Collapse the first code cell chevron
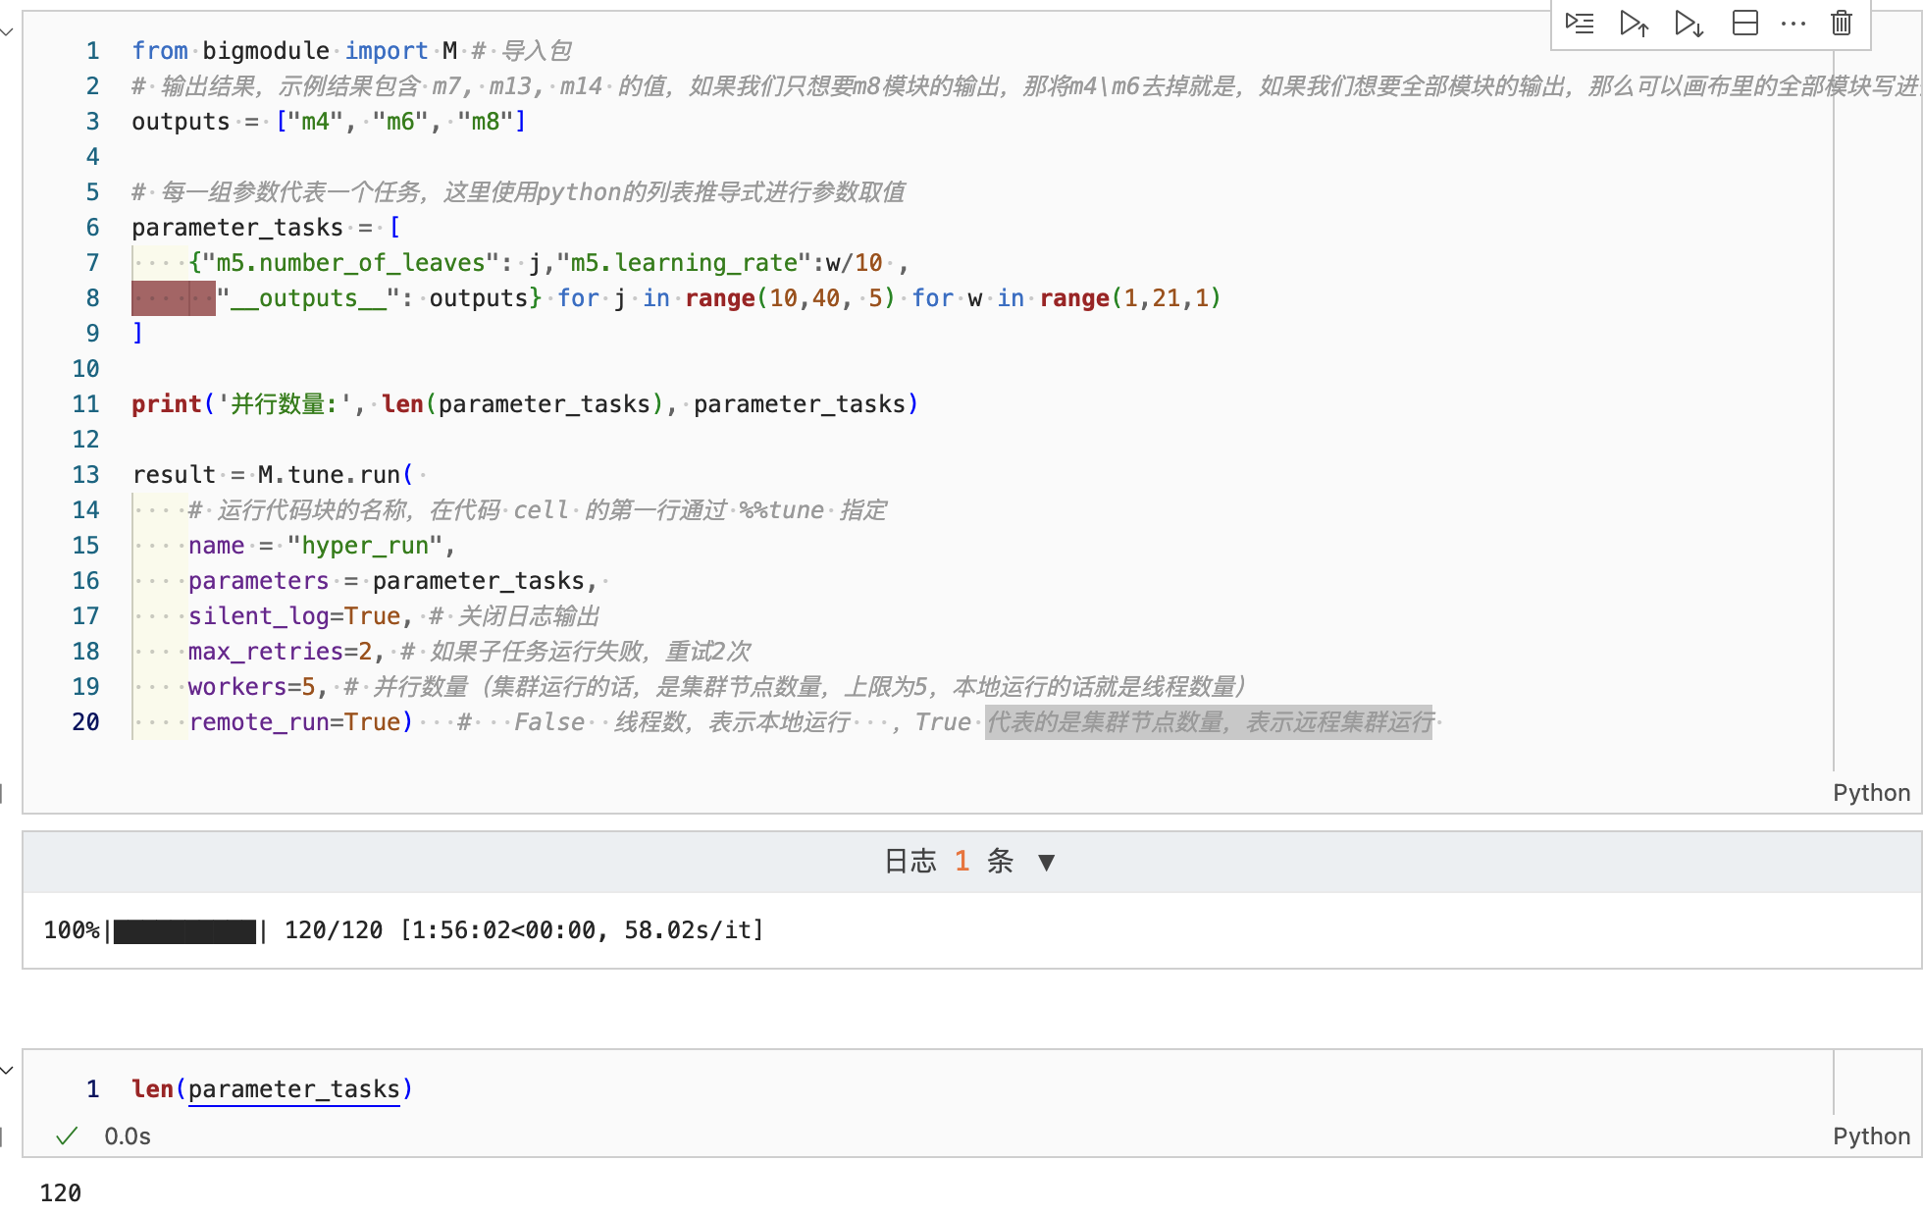The width and height of the screenshot is (1923, 1215). [7, 32]
